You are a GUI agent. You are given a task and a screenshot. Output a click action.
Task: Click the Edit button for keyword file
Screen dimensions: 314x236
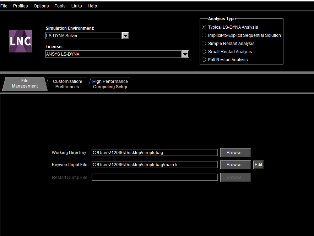[x=258, y=165]
